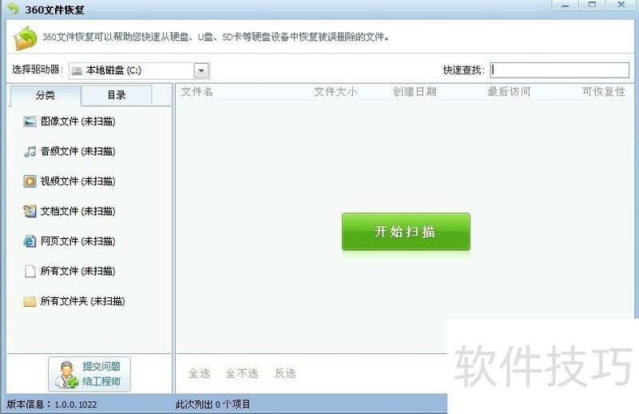The width and height of the screenshot is (639, 414).
Task: Sort by 最后访问 column header
Action: tap(509, 92)
